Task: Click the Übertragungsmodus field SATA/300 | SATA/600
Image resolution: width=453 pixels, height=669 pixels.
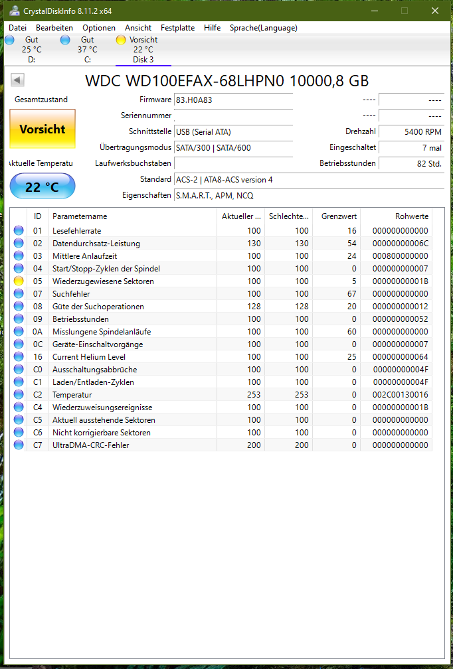Action: (x=233, y=147)
